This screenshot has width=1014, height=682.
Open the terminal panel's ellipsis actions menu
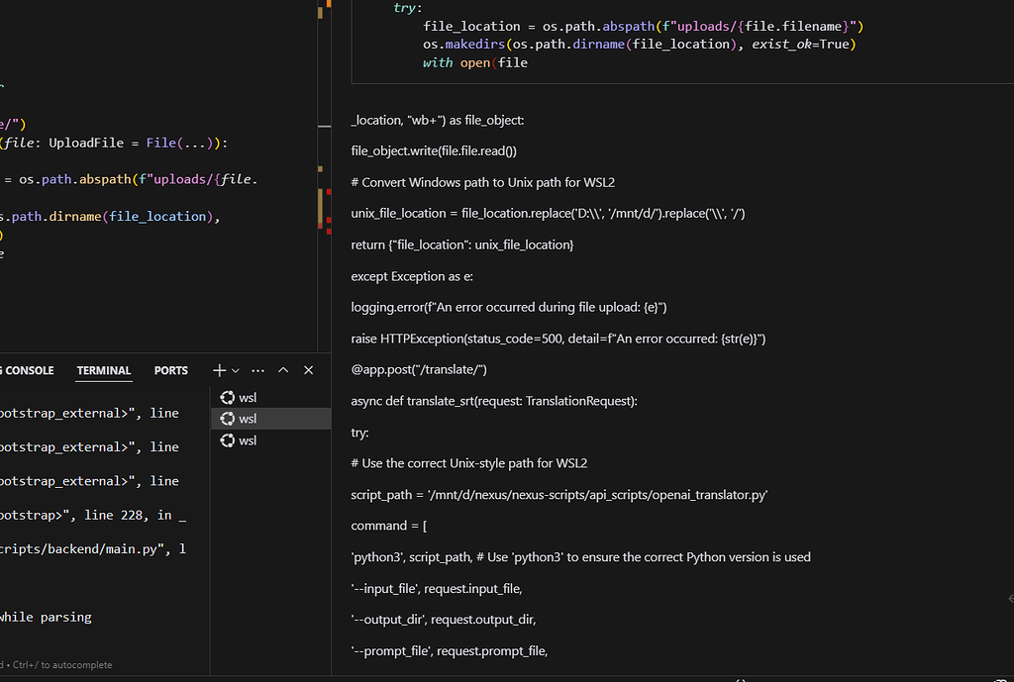coord(258,370)
